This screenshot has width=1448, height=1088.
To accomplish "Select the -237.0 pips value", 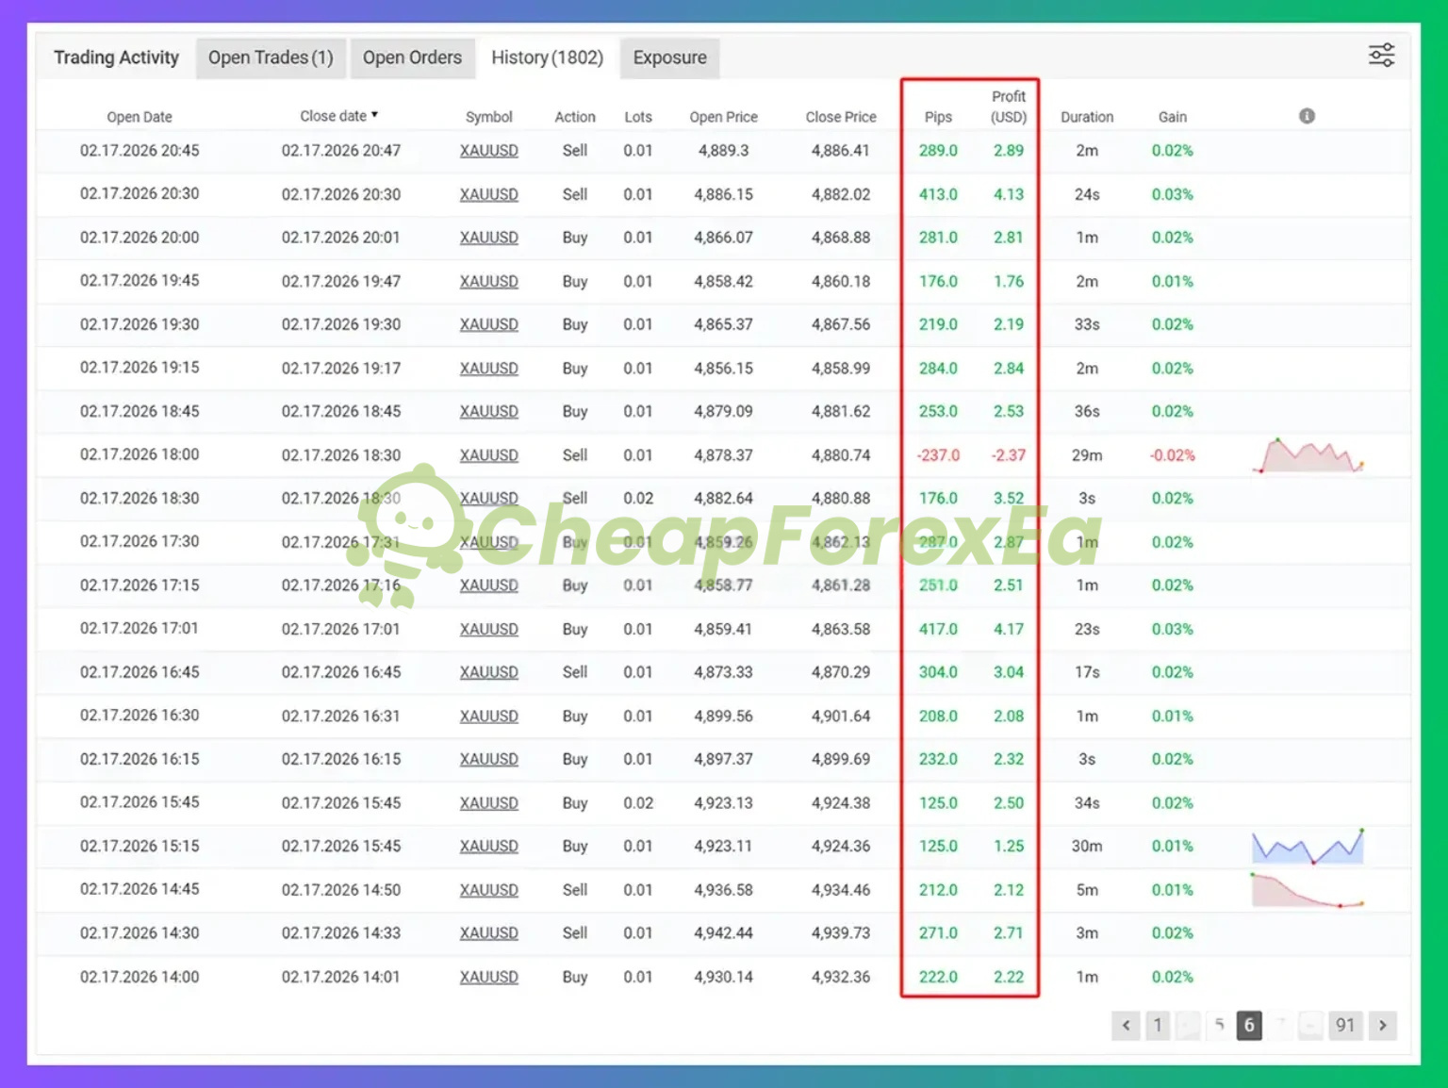I will point(938,455).
